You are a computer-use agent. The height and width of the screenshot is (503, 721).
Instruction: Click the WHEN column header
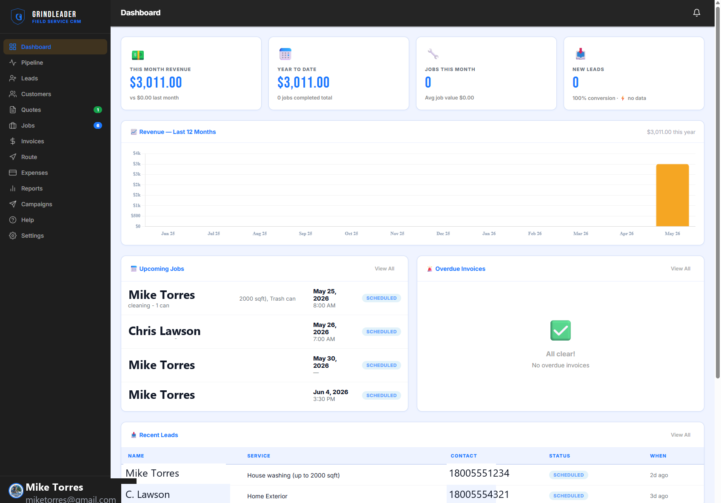658,456
